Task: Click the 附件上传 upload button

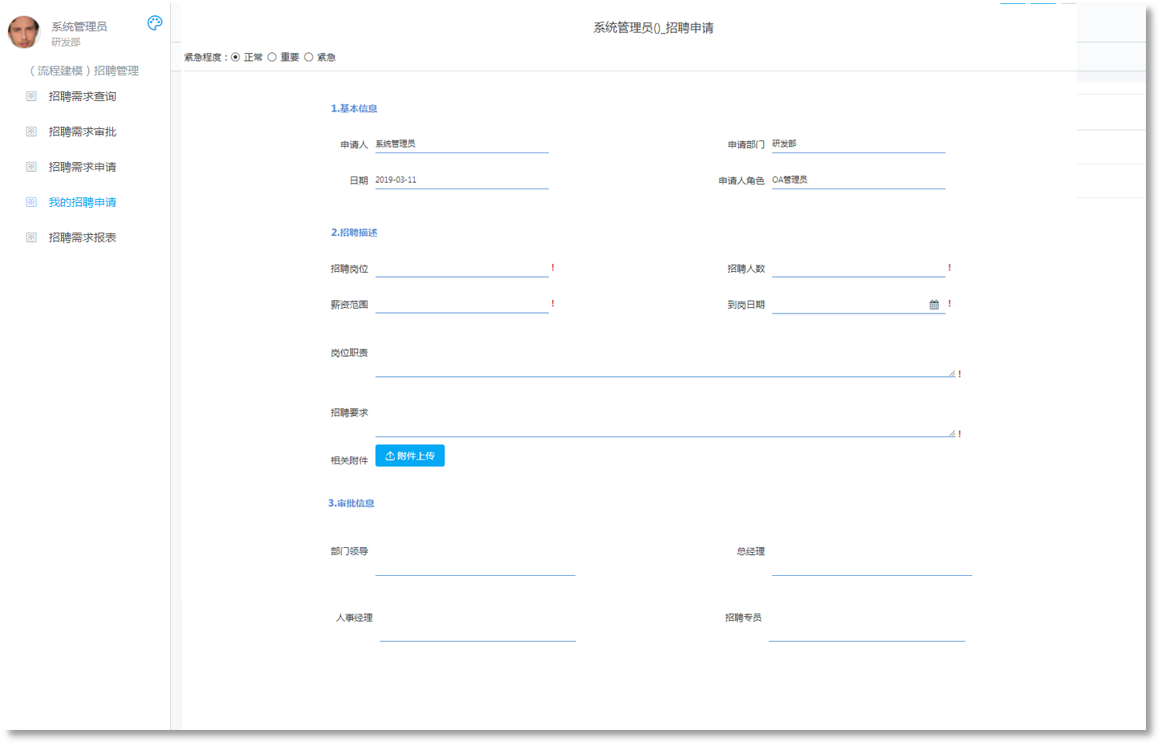Action: point(409,456)
